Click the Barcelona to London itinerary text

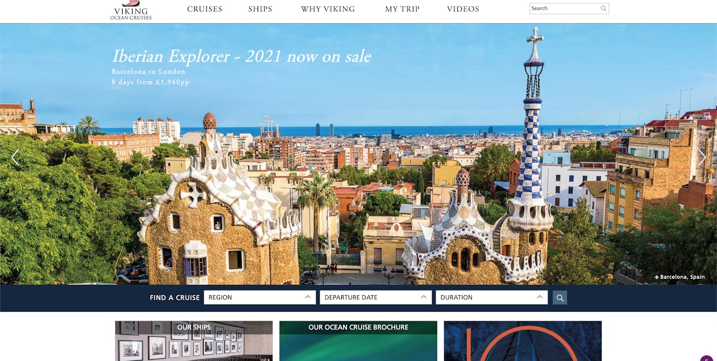148,72
